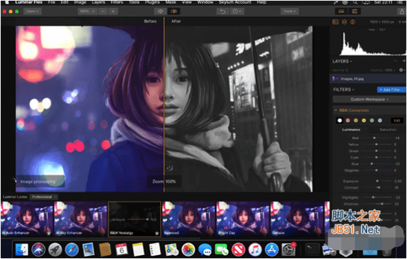Click the Highlights slider
The image size is (407, 259).
point(376,197)
